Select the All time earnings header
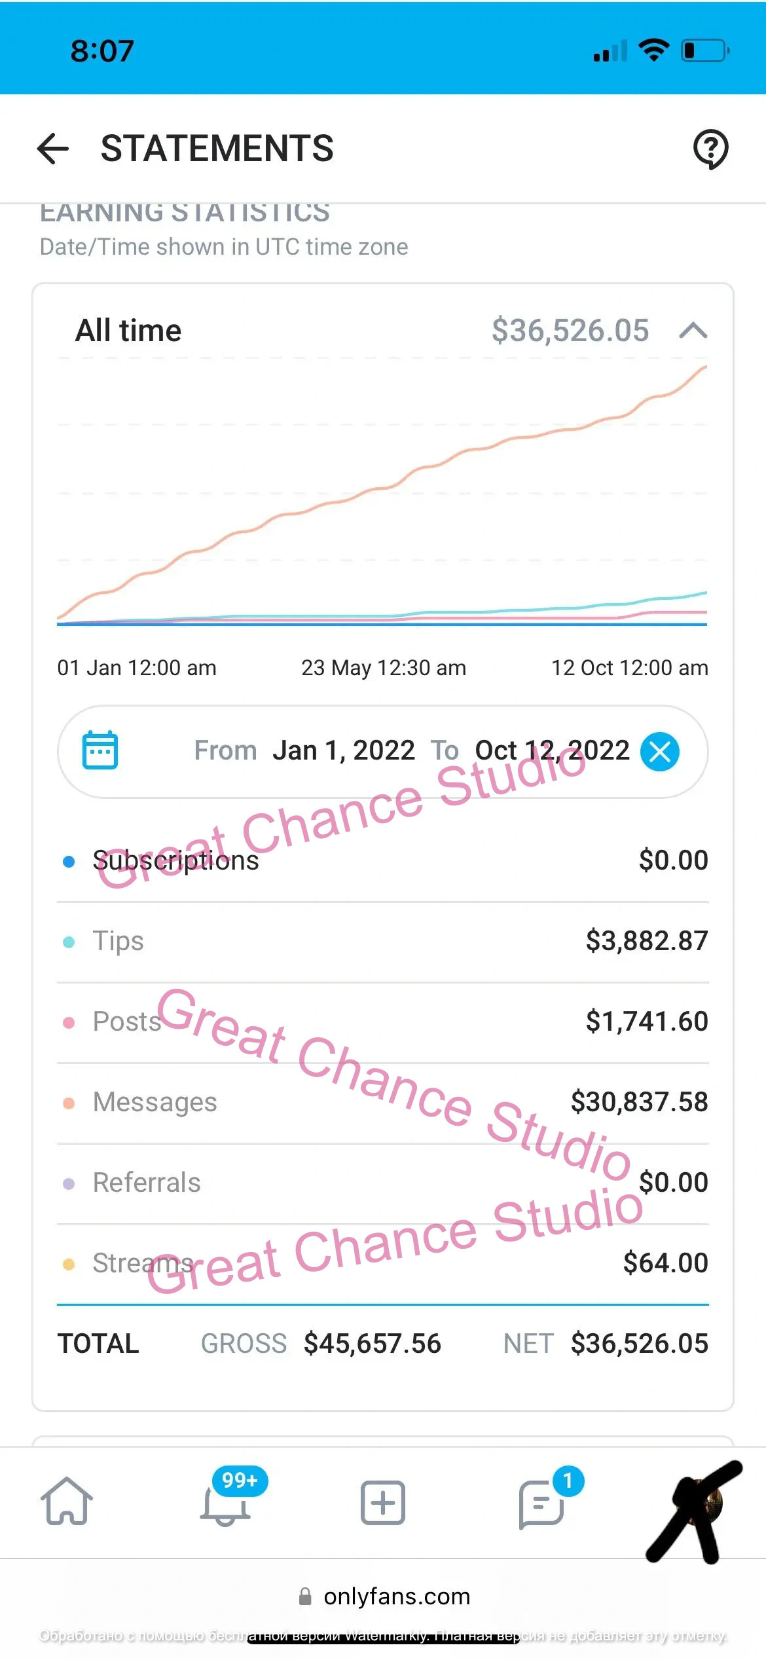Image resolution: width=766 pixels, height=1660 pixels. [129, 331]
